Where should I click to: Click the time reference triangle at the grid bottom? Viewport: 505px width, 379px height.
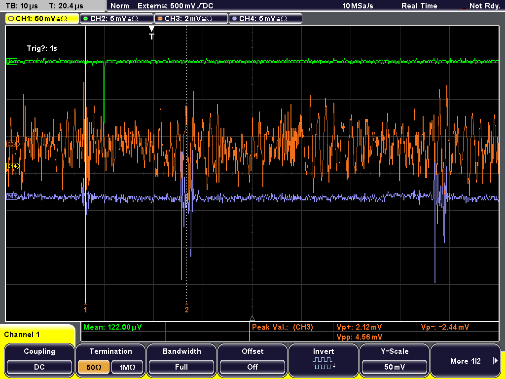[252, 318]
